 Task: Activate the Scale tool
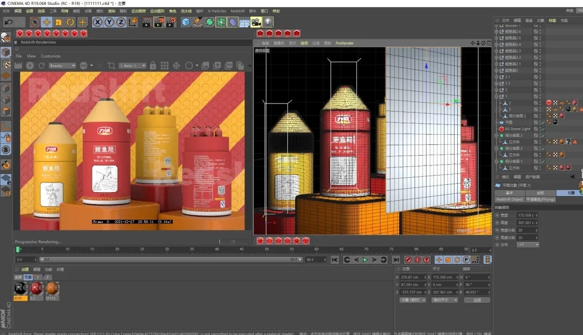pyautogui.click(x=58, y=22)
